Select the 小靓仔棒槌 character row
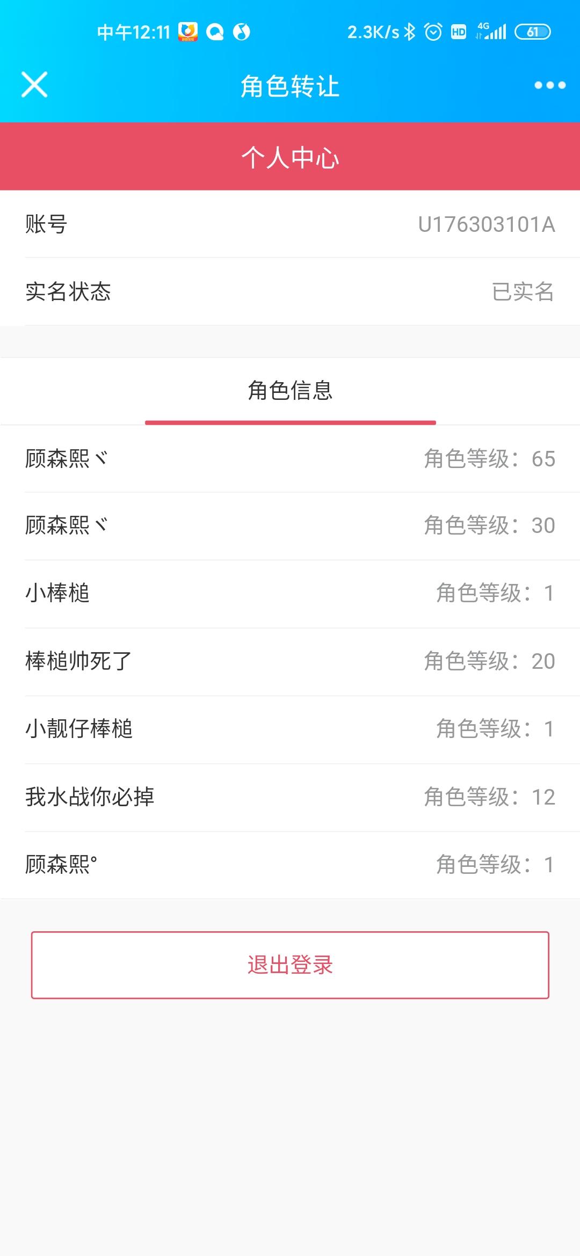Viewport: 580px width, 1256px height. click(290, 729)
